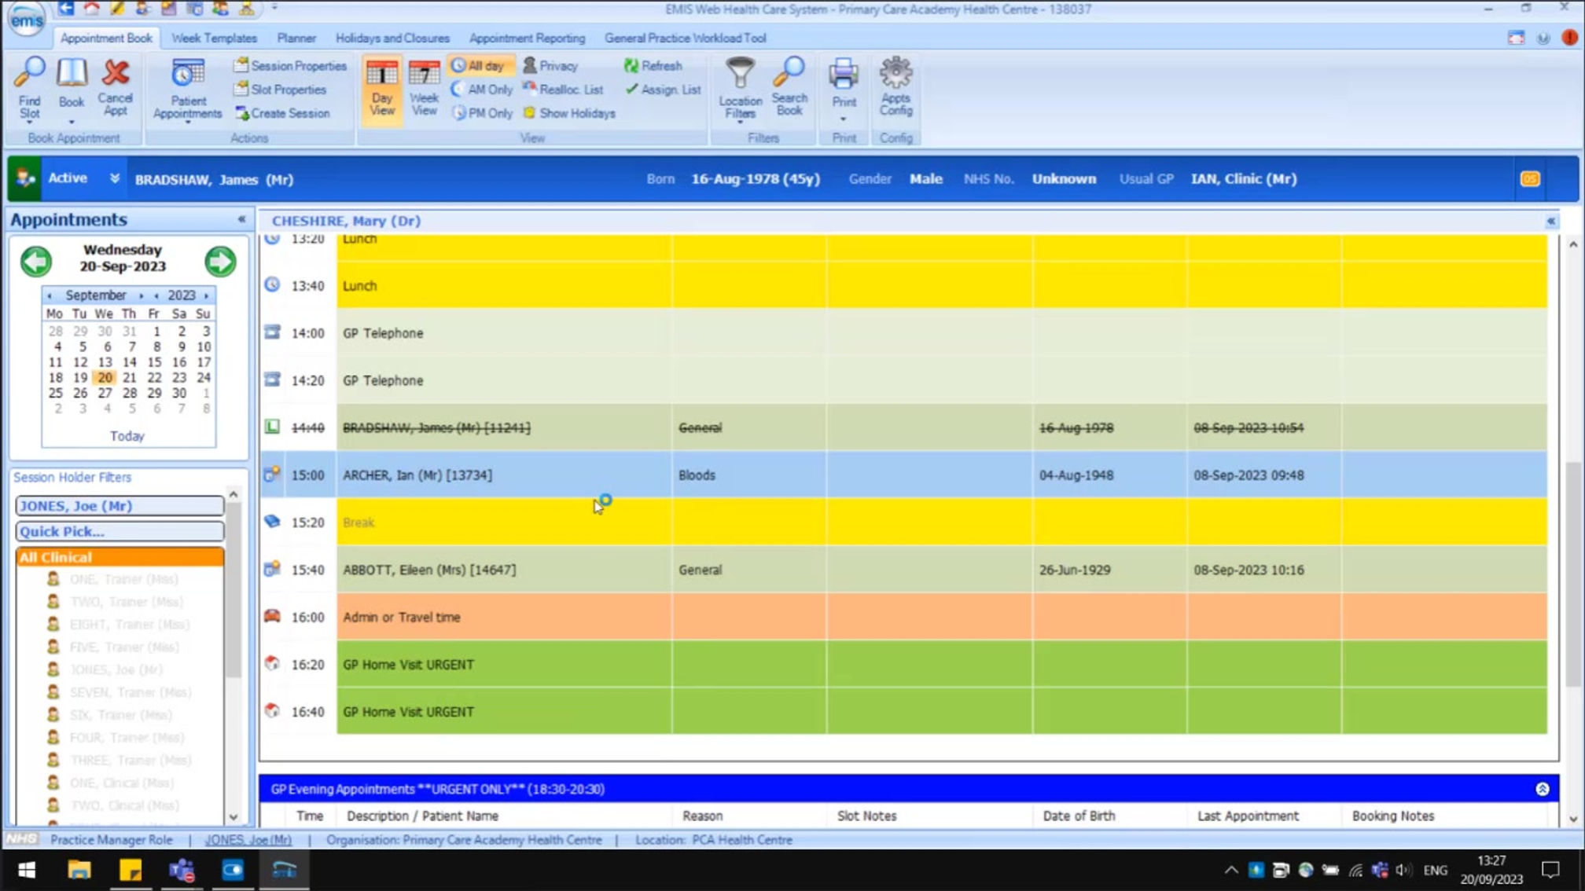1585x891 pixels.
Task: Toggle AM Only view
Action: tap(482, 90)
